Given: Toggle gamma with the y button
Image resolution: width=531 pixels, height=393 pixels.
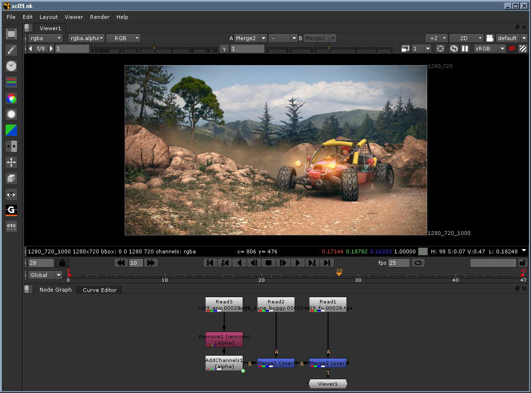Looking at the screenshot, I should pos(224,49).
